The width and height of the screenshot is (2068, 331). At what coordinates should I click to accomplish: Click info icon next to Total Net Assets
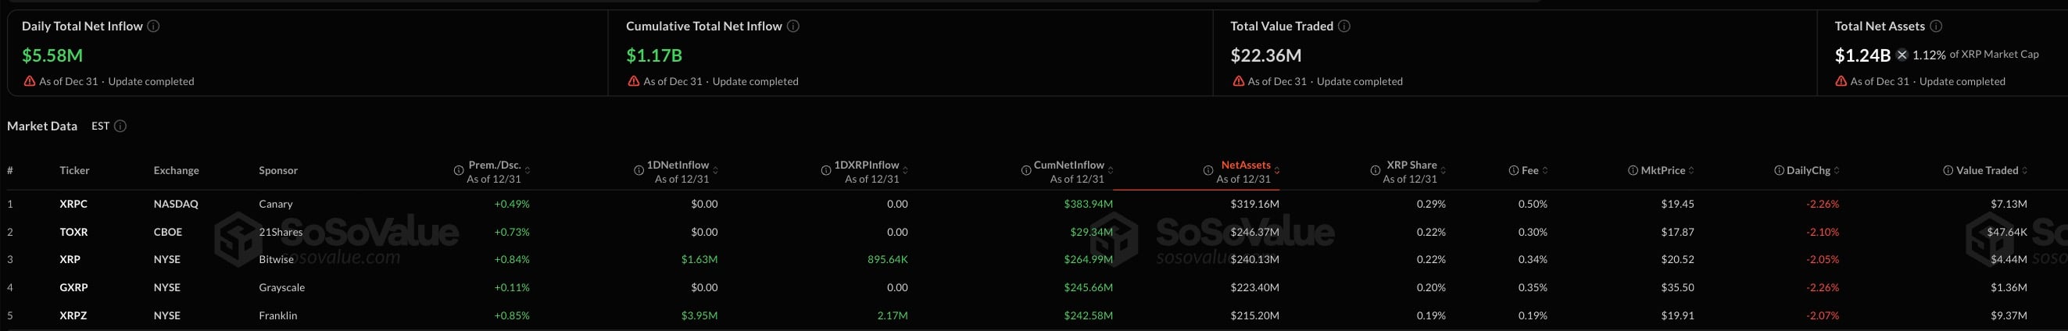tap(1936, 27)
